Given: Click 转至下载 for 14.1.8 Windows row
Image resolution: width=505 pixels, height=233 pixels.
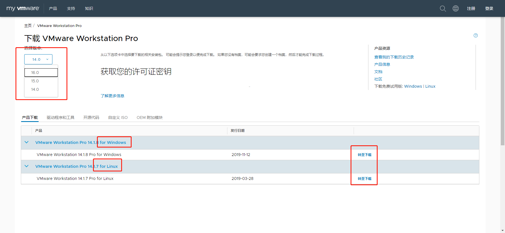Looking at the screenshot, I should pyautogui.click(x=365, y=155).
